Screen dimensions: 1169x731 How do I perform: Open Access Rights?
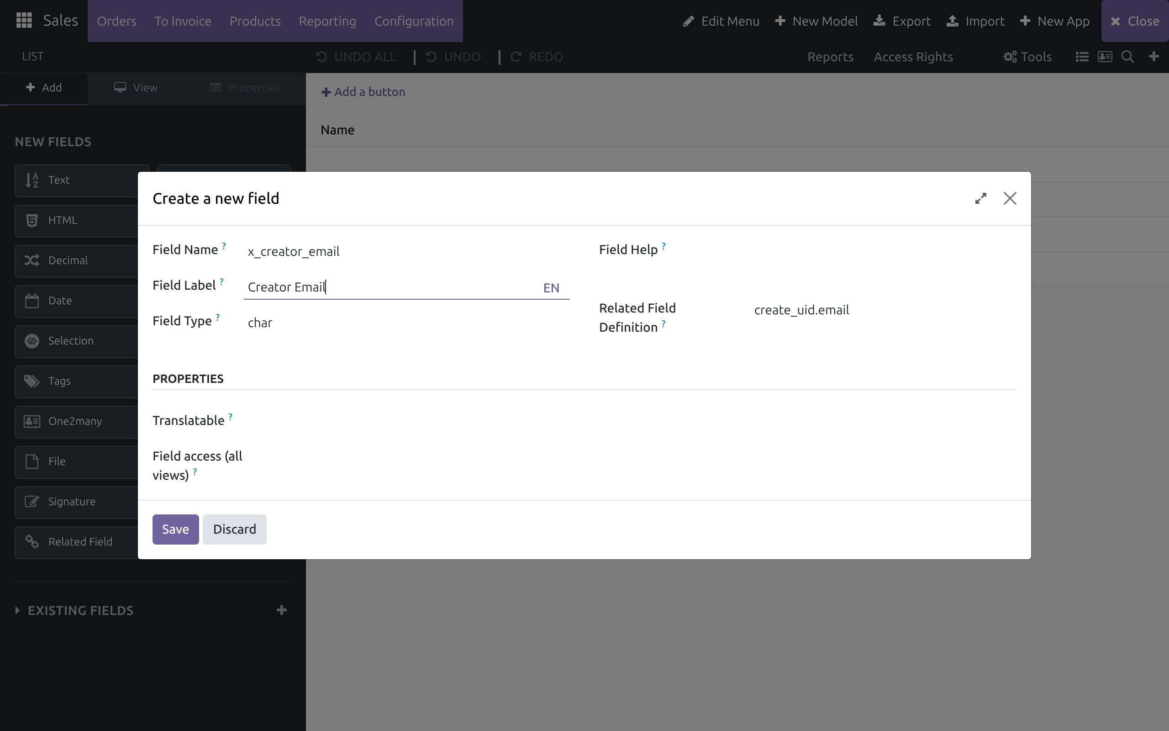coord(913,57)
